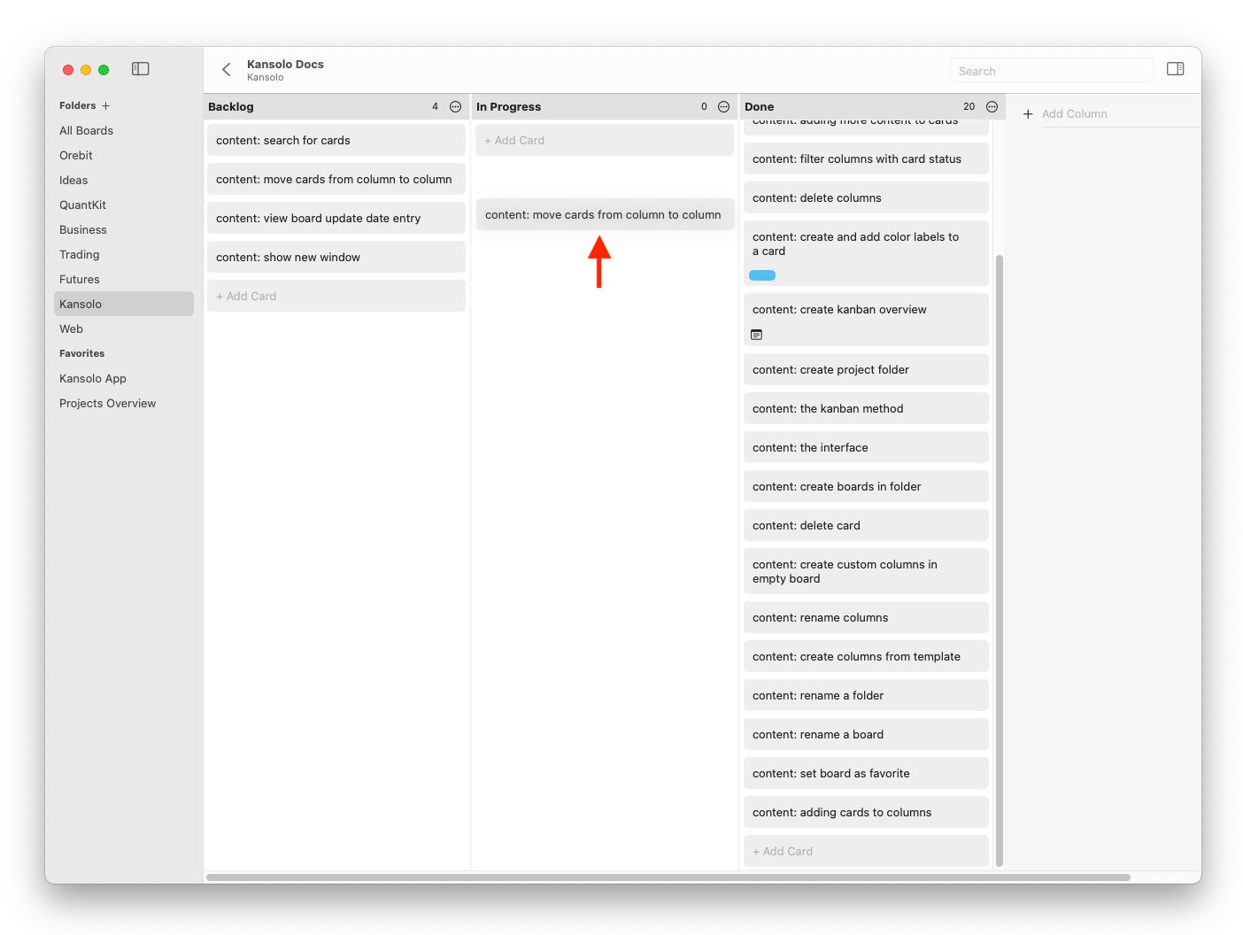Add Card in In Progress column
The width and height of the screenshot is (1243, 935).
[x=605, y=140]
